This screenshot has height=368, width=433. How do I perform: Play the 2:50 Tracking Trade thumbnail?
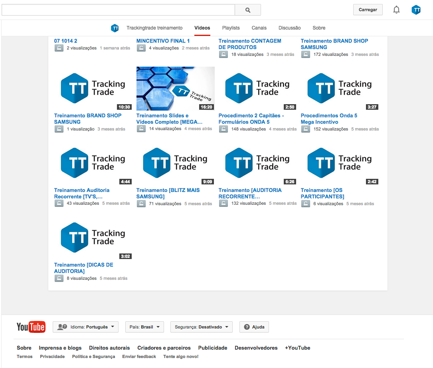(257, 89)
